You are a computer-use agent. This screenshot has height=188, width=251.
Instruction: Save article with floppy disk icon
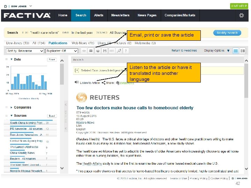pyautogui.click(x=105, y=51)
